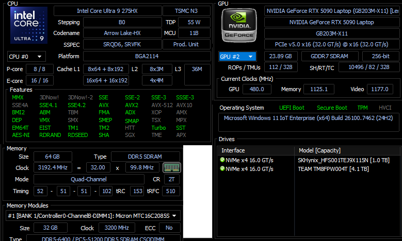
Task: Click the CR 2T value
Action: tap(172, 179)
